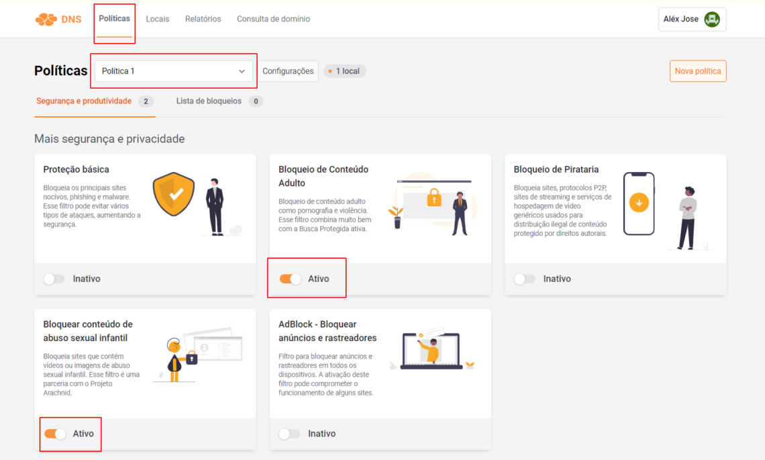765x460 pixels.
Task: Click the Inativo label under Bloqueio de Pirataria
Action: pyautogui.click(x=557, y=279)
